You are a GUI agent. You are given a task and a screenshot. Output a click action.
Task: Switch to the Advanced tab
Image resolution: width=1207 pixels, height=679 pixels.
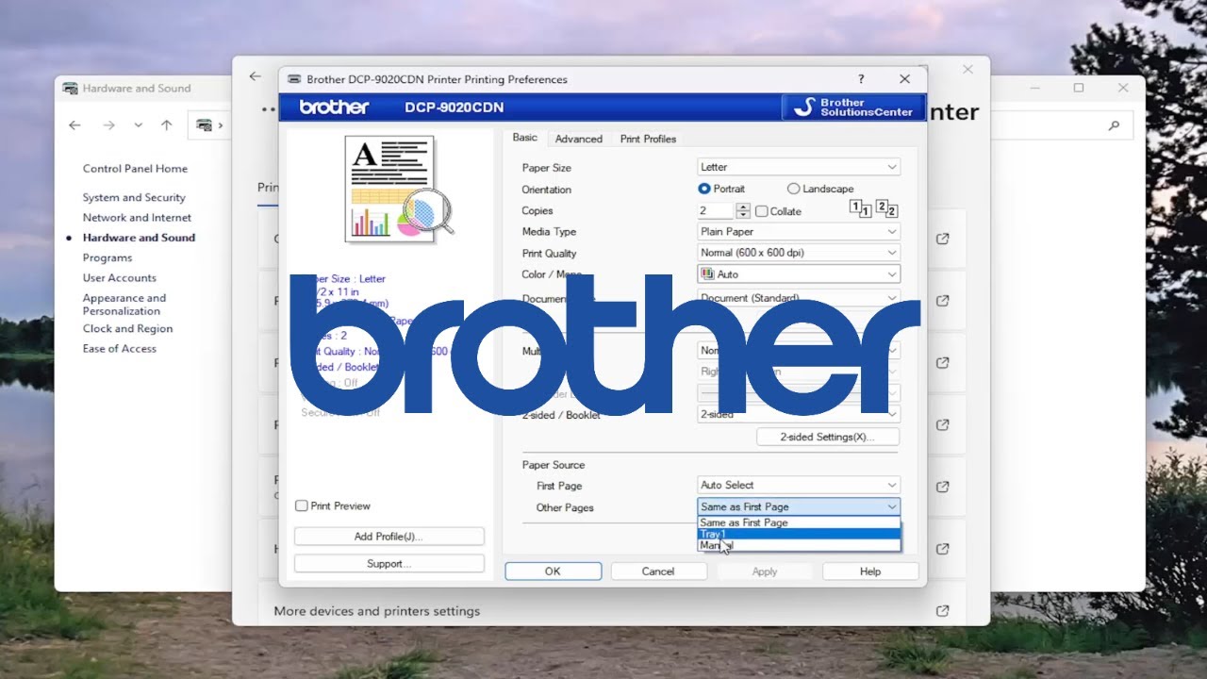point(578,139)
